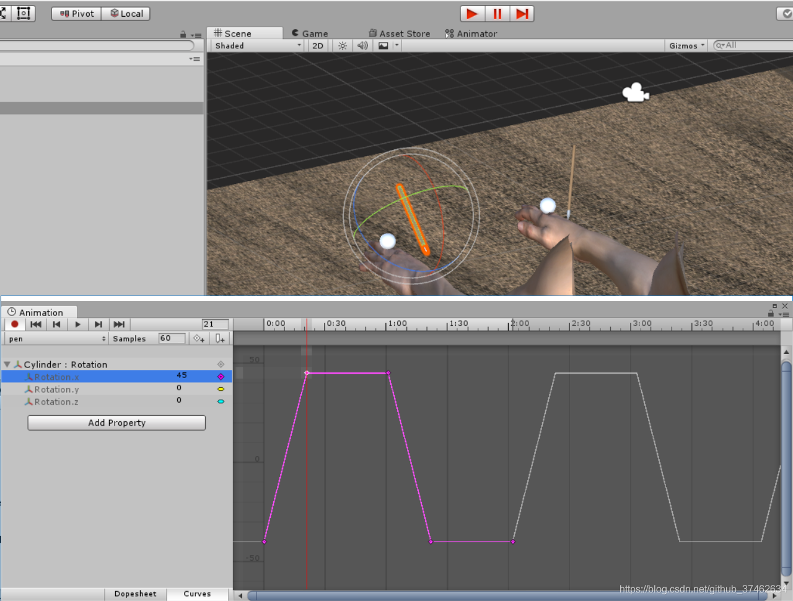The height and width of the screenshot is (601, 793).
Task: Click the 2:00 timeline ruler mark
Action: 519,323
